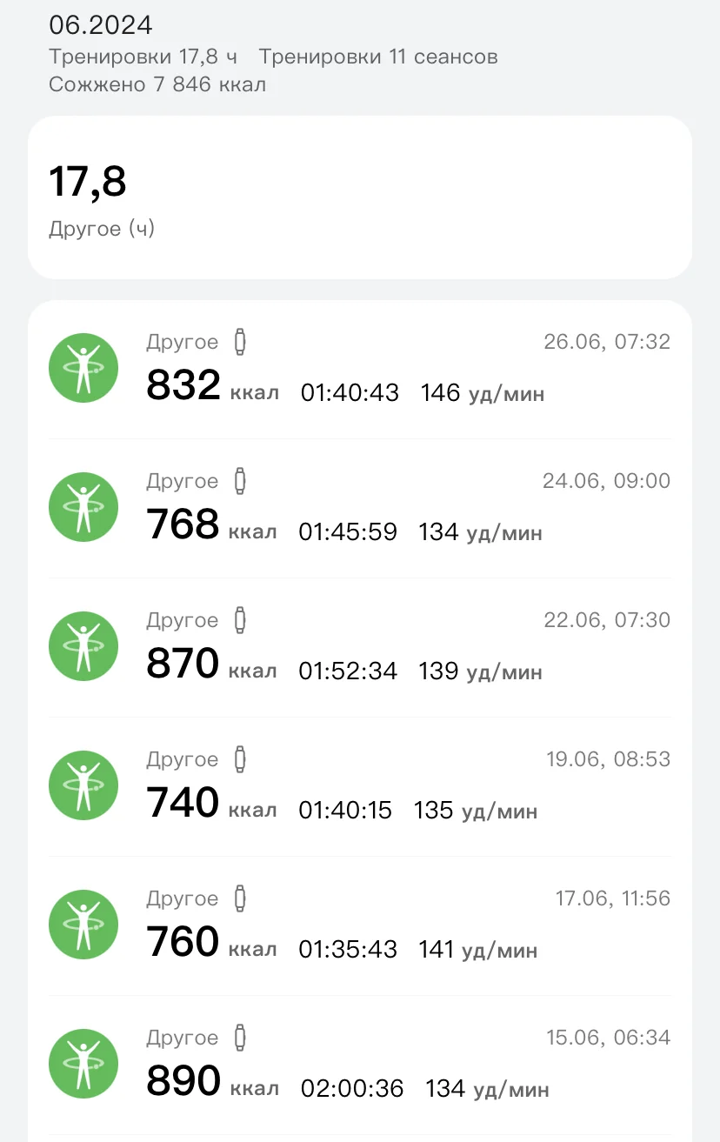
Task: Tap the green workout icon for 22.06
Action: [x=83, y=646]
